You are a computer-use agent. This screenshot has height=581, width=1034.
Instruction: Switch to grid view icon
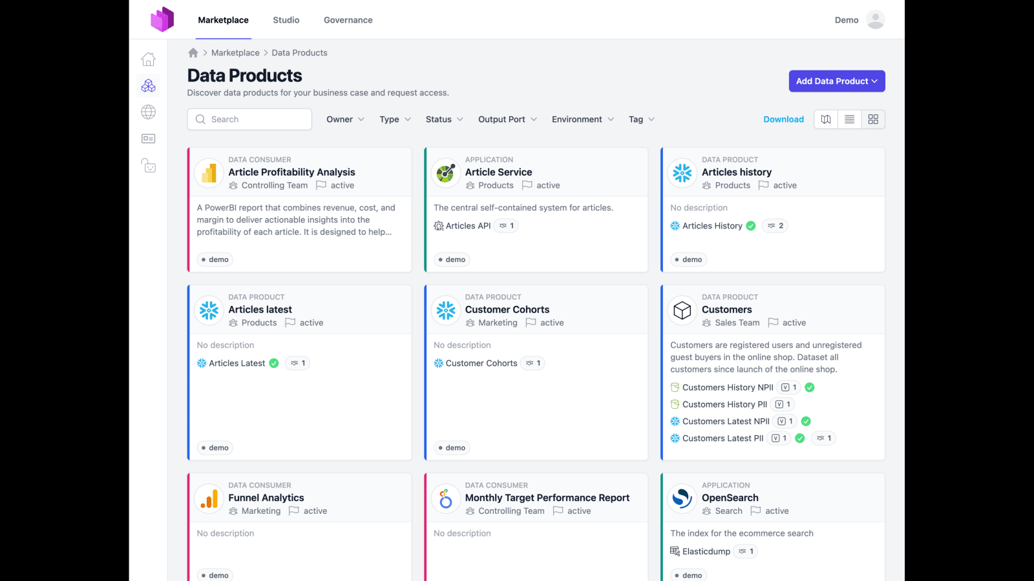coord(873,119)
